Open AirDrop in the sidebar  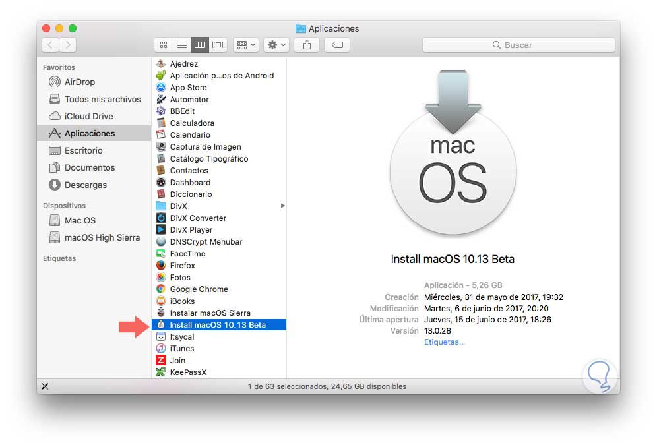(94, 82)
